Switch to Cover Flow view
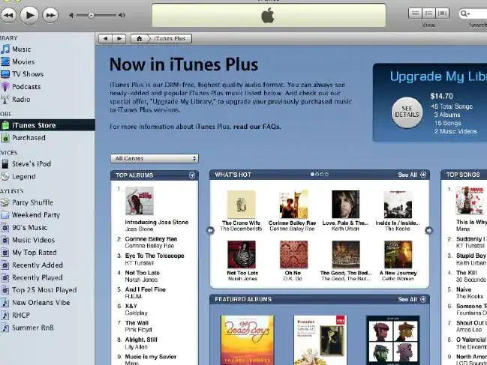 point(443,13)
